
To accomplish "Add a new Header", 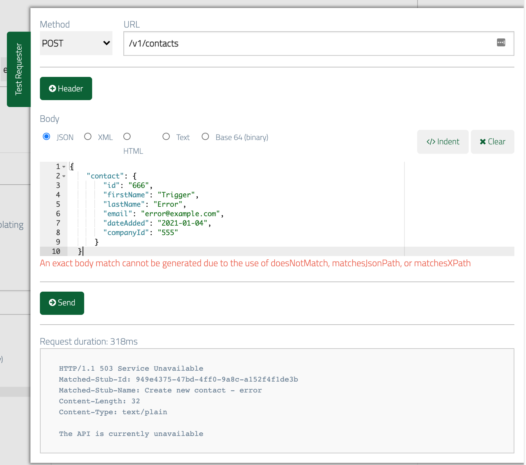I will [x=66, y=89].
